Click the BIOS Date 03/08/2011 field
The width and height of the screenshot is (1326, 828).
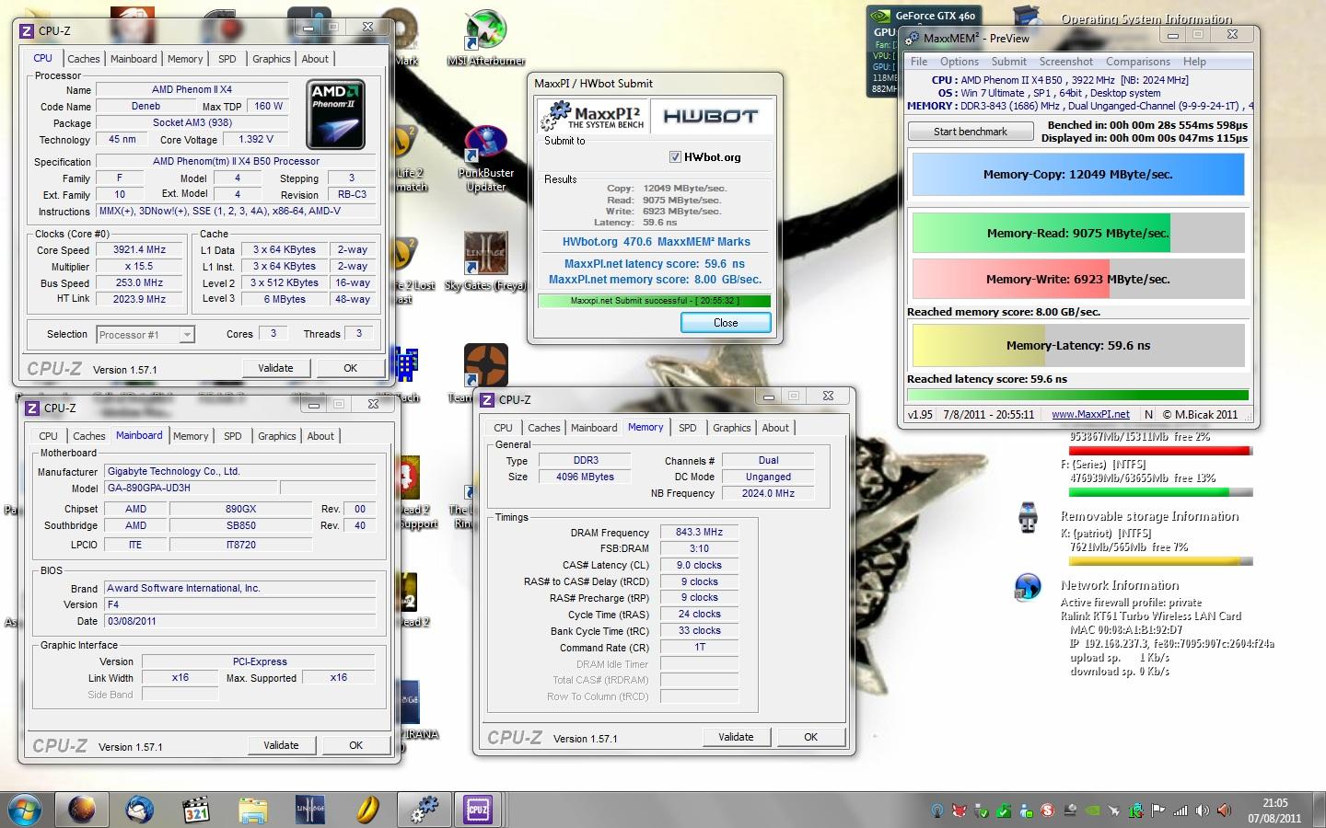pos(240,621)
